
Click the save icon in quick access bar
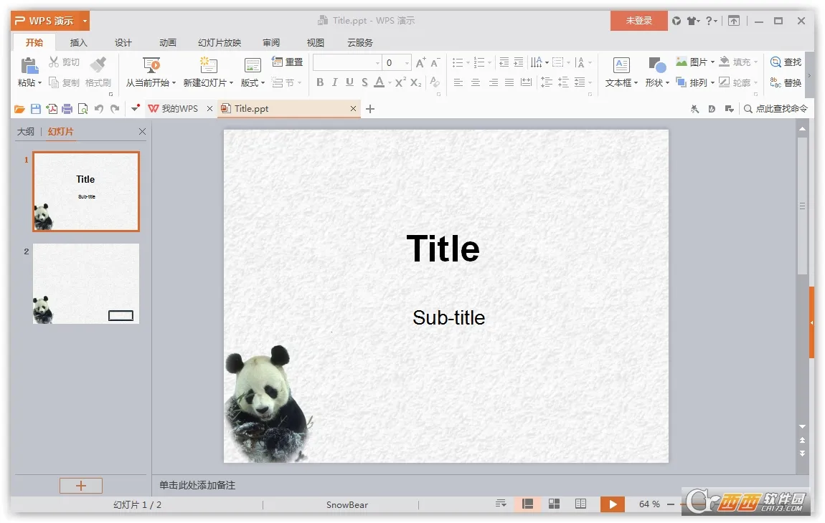pyautogui.click(x=35, y=109)
